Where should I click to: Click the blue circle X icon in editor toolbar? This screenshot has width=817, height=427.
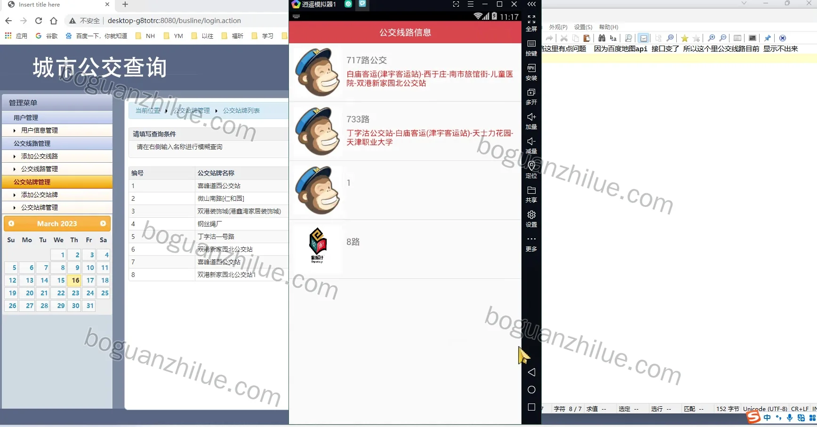[783, 38]
